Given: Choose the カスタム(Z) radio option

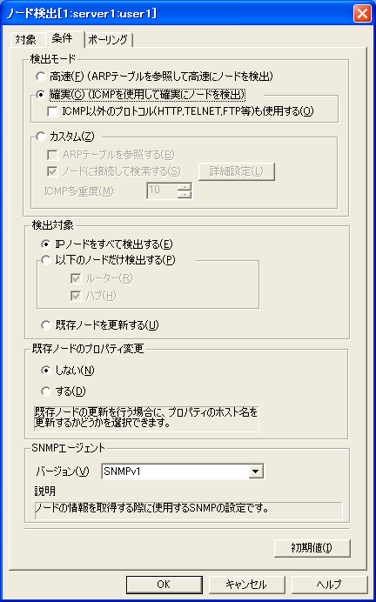Looking at the screenshot, I should tap(41, 136).
